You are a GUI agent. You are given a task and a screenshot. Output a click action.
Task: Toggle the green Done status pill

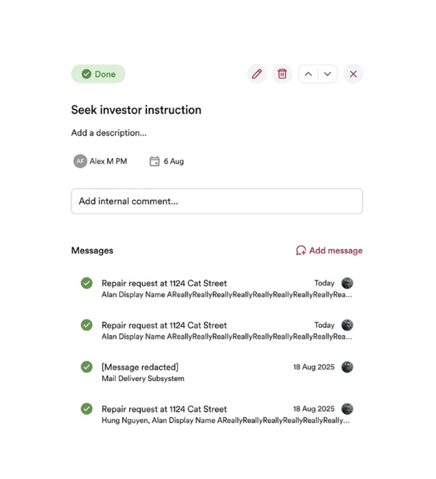98,74
